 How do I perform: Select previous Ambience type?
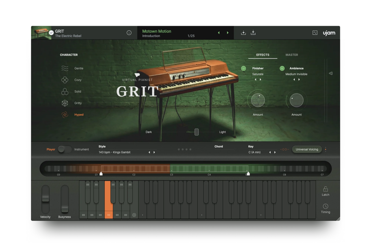tap(294, 80)
